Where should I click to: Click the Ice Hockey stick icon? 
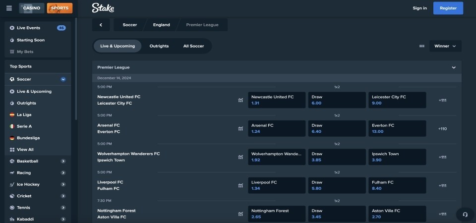(x=12, y=184)
